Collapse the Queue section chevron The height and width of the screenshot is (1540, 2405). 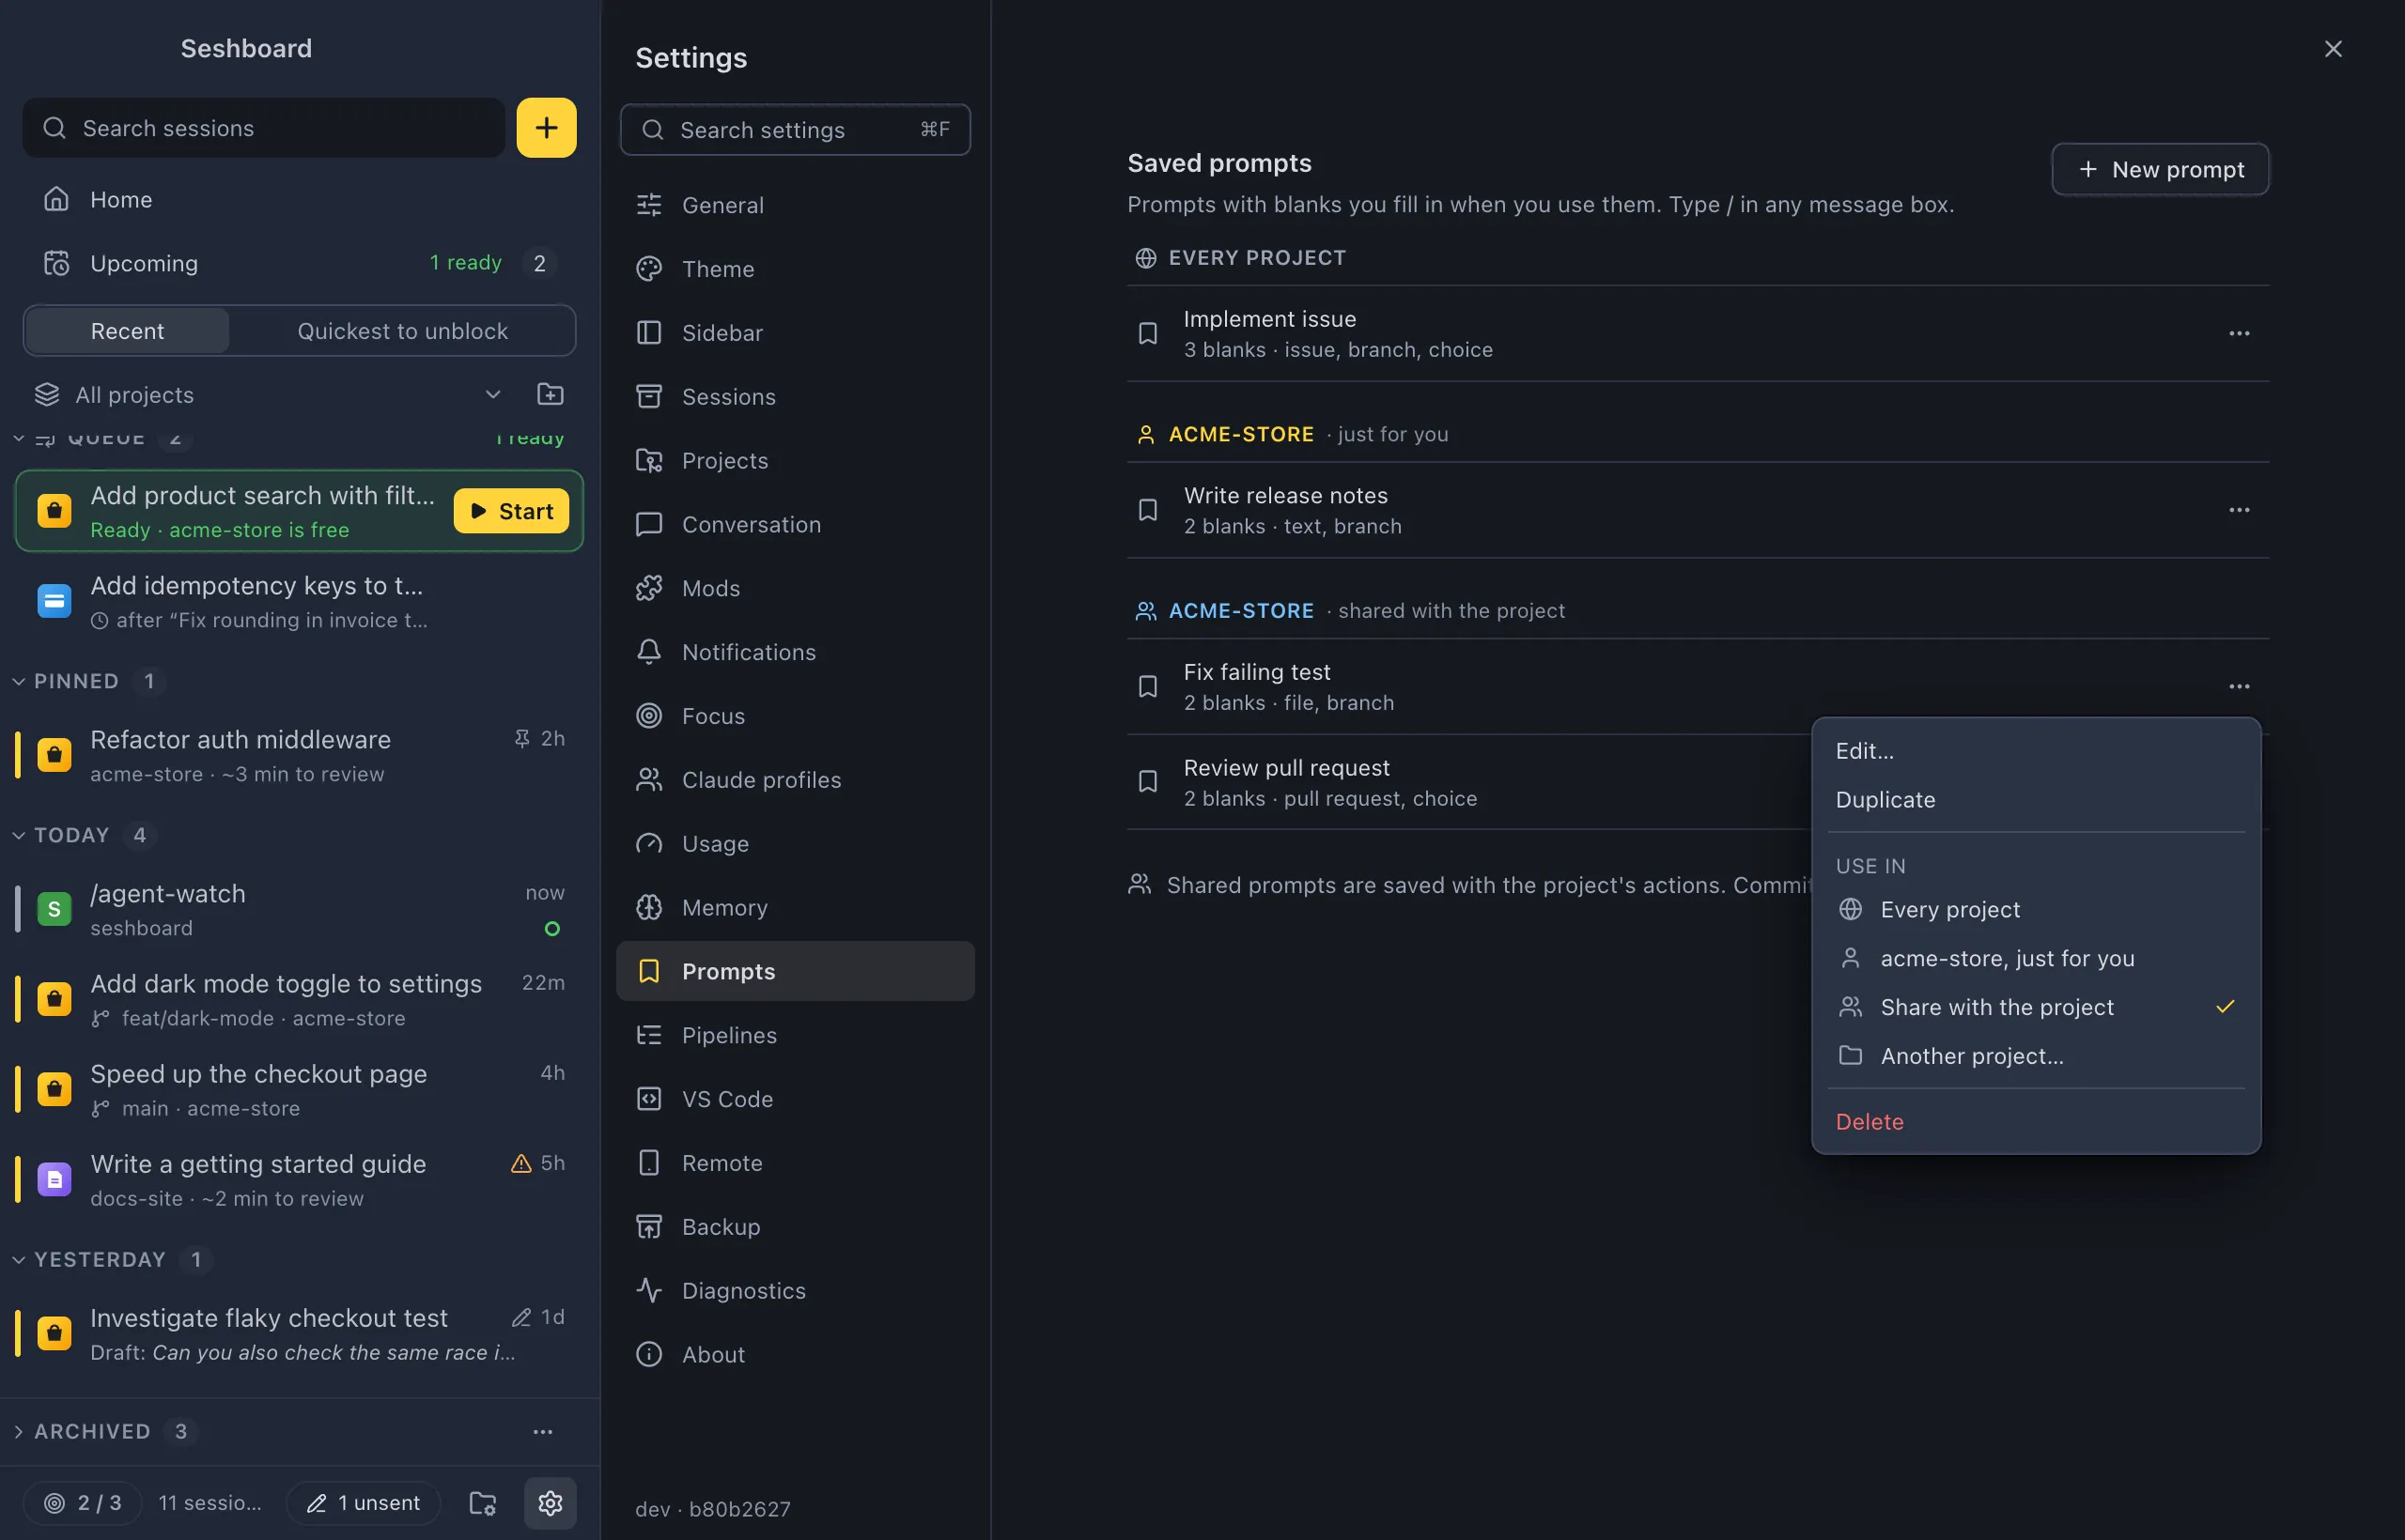(18, 438)
